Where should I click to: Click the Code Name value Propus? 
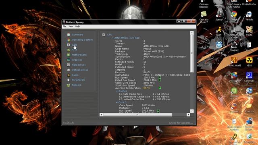tap(147, 49)
